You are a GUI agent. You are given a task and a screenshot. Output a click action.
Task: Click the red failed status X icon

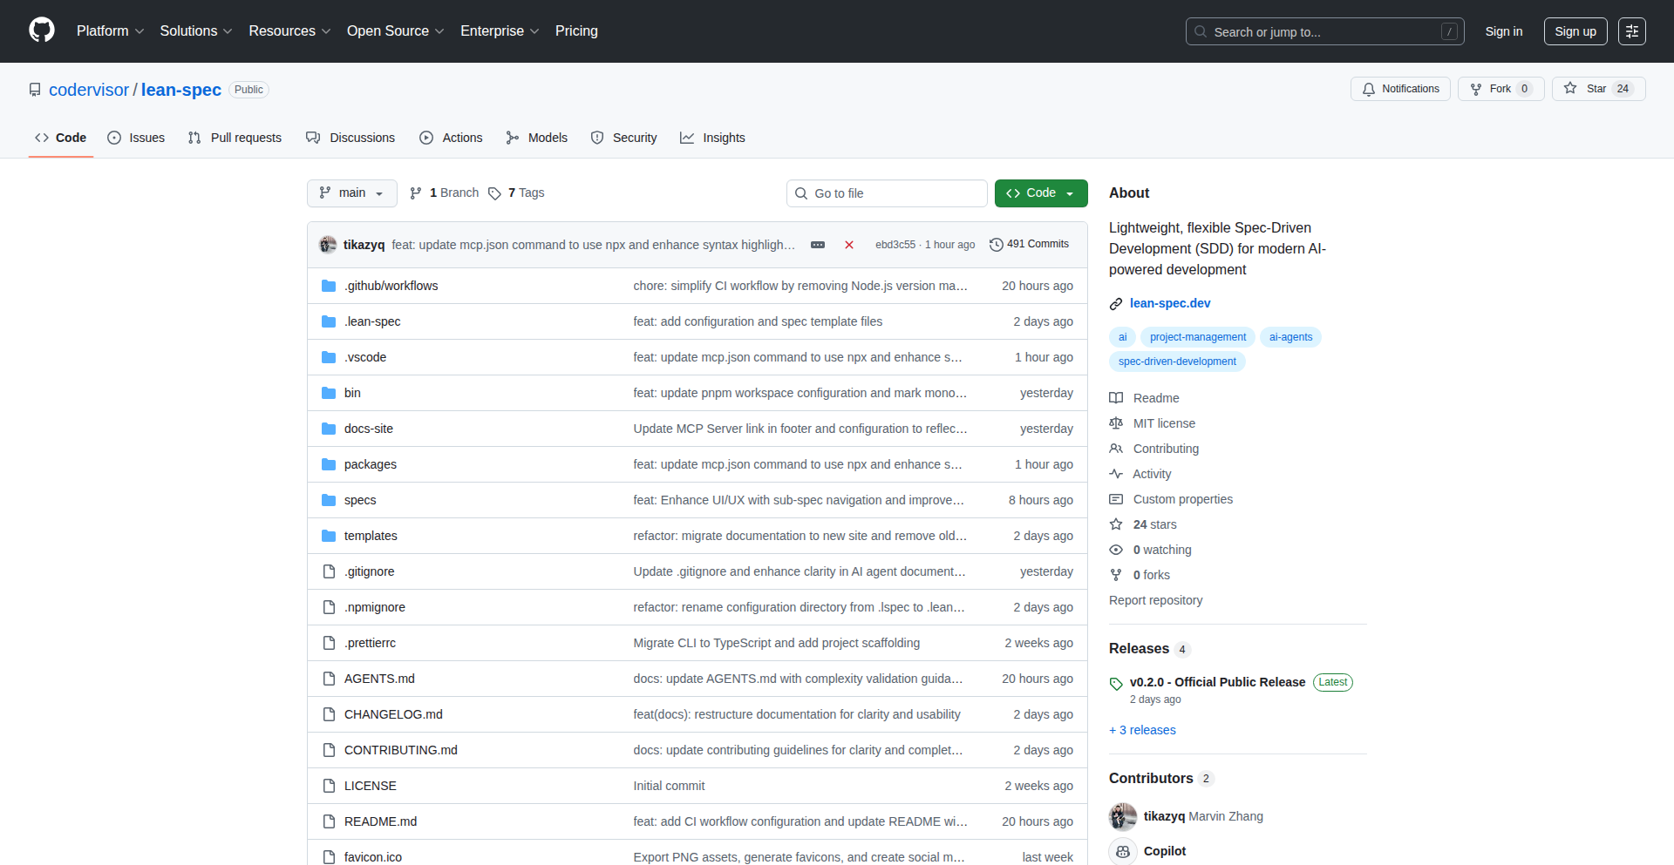point(848,245)
